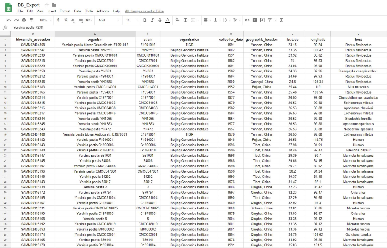Image resolution: width=387 pixels, height=248 pixels.
Task: Click the Borders icon
Action: click(x=185, y=20)
